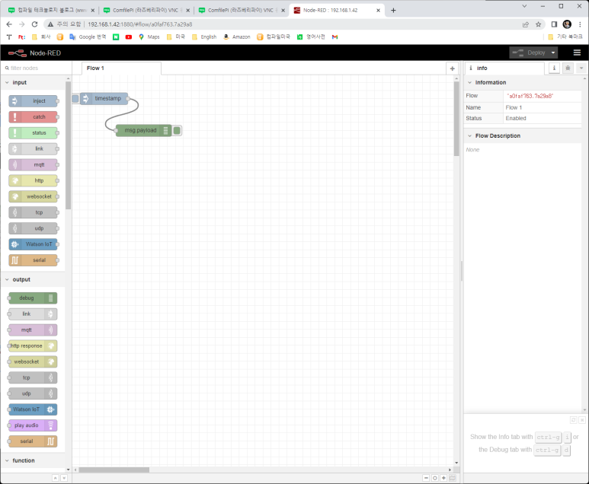Viewport: 589px width, 484px height.
Task: Trigger the timestamp inject node's button
Action: click(75, 98)
